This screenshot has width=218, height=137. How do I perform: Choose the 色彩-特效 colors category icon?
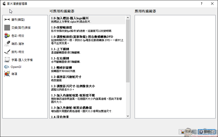(x=7, y=36)
